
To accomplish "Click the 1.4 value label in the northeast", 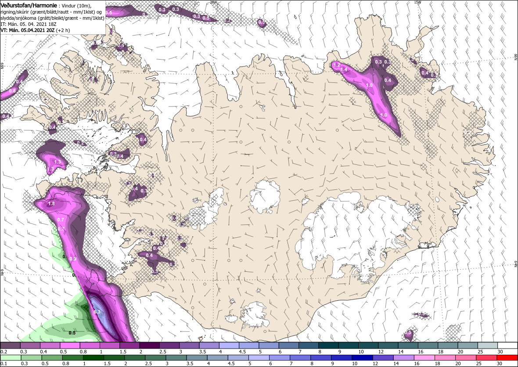I will pyautogui.click(x=344, y=69).
